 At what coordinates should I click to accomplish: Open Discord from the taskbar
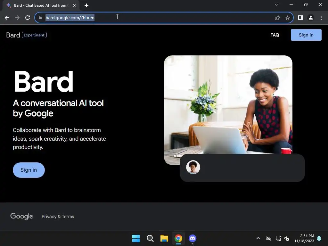click(x=193, y=238)
